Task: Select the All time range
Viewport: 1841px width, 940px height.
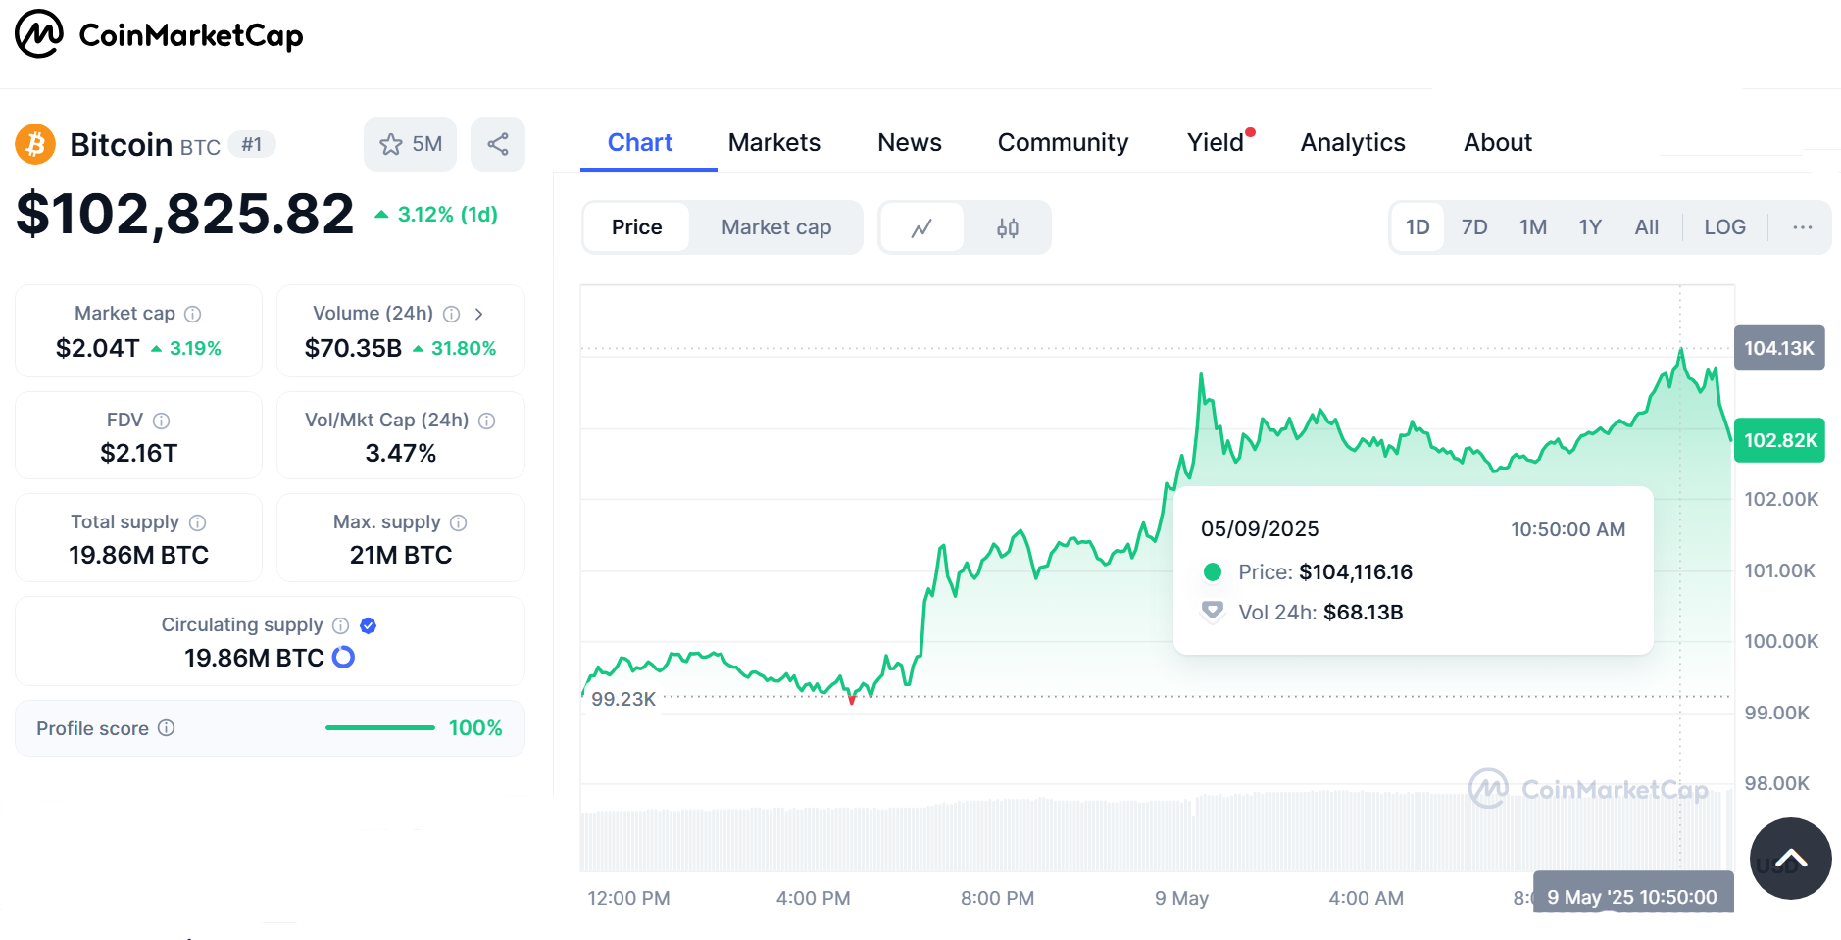Action: point(1647,227)
